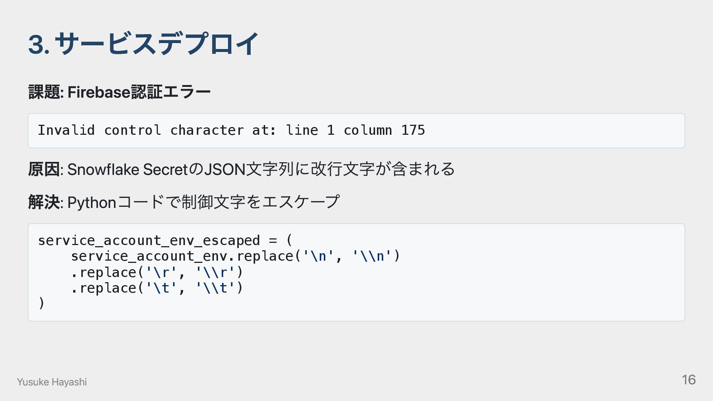713x401 pixels.
Task: Click the .replace call on the '\r' line
Action: (x=104, y=273)
